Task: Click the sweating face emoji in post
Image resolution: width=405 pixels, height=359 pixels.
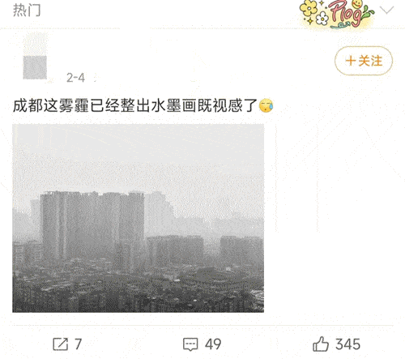Action: click(x=266, y=105)
